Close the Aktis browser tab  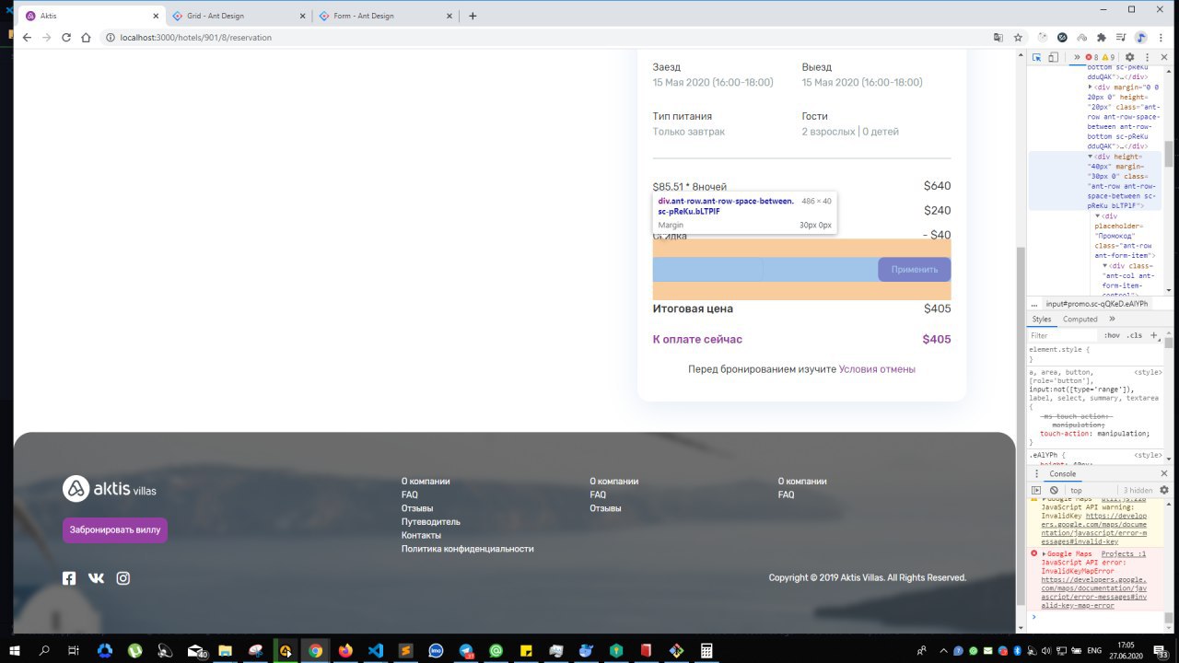pyautogui.click(x=157, y=16)
